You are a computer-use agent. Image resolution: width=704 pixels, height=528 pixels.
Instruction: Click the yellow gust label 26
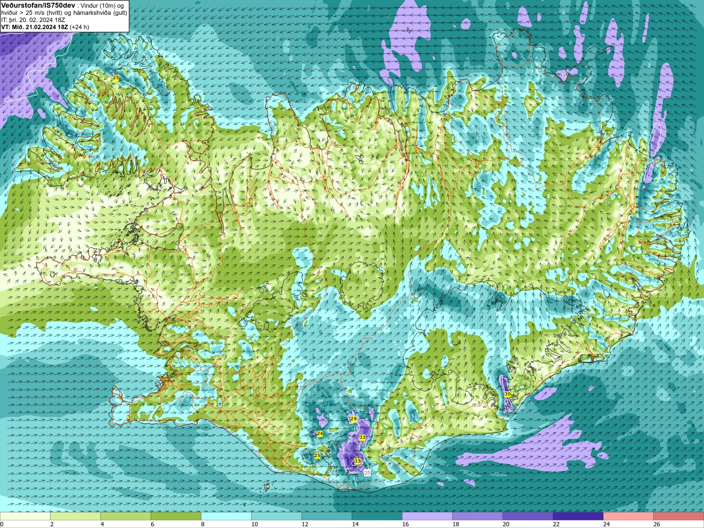point(320,434)
